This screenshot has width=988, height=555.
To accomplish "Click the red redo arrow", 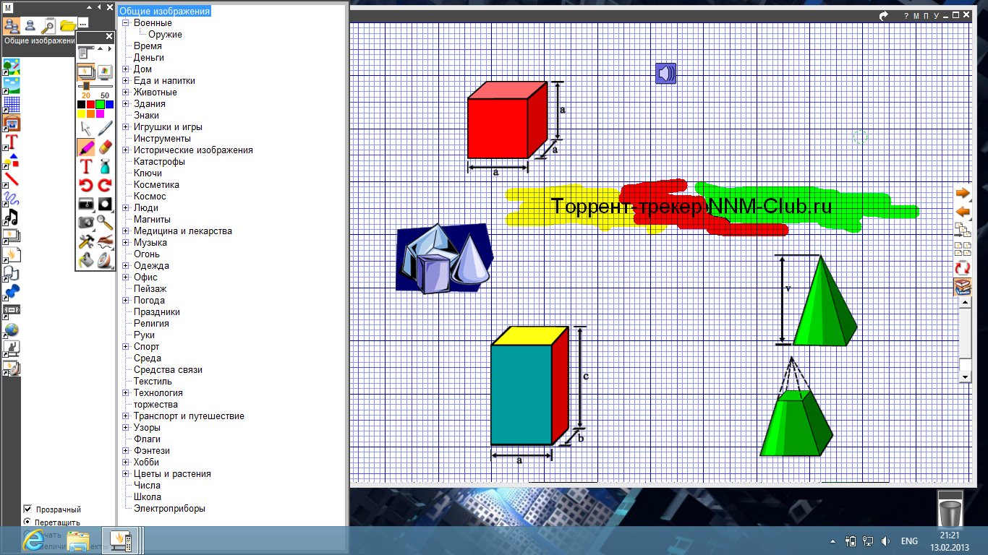I will [106, 185].
